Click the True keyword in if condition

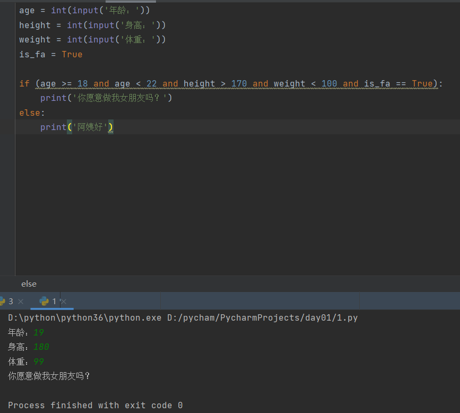click(x=422, y=84)
